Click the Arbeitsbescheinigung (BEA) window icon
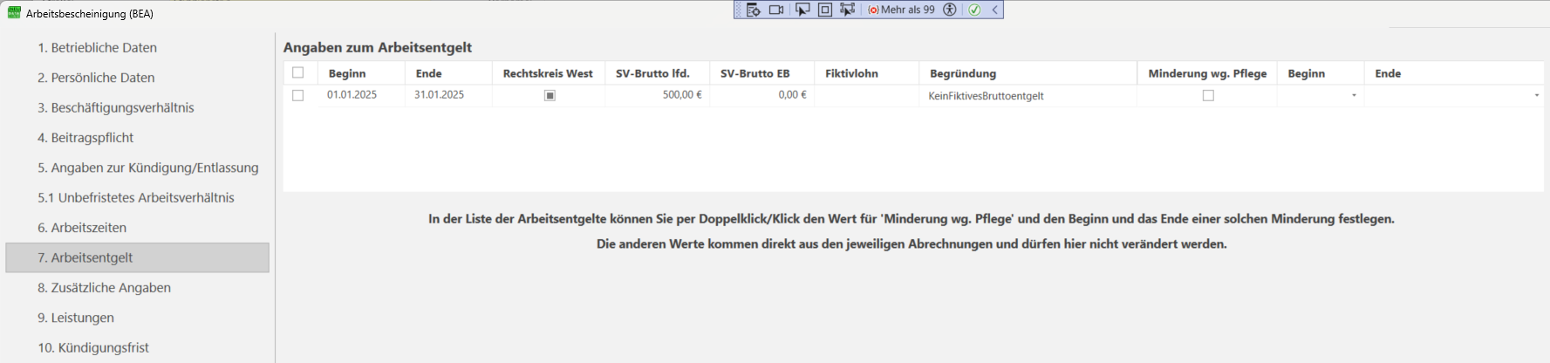Image resolution: width=1550 pixels, height=363 pixels. point(14,13)
